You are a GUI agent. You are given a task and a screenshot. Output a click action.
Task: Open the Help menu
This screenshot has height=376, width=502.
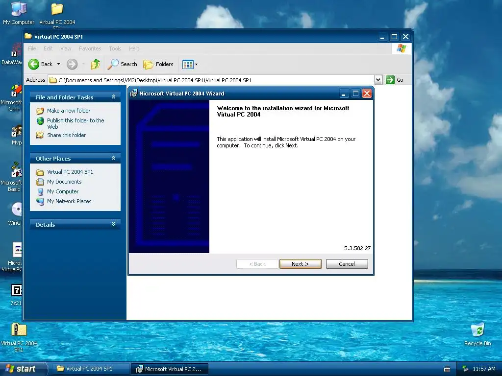pos(134,48)
